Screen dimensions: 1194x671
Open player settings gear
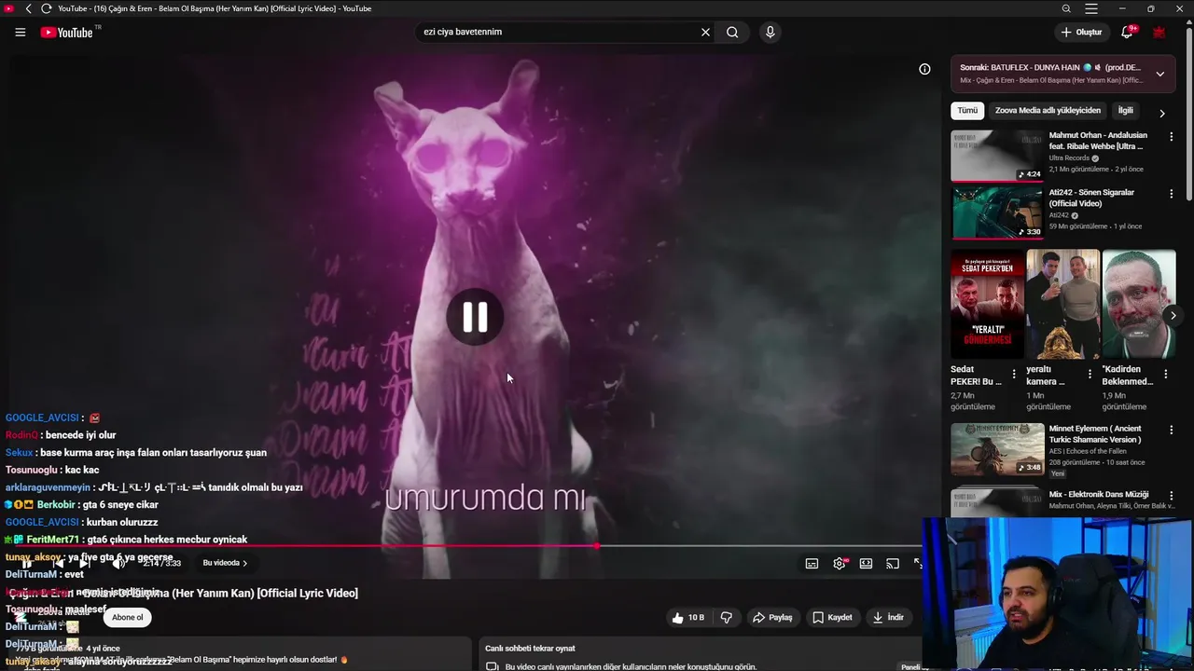pos(840,563)
